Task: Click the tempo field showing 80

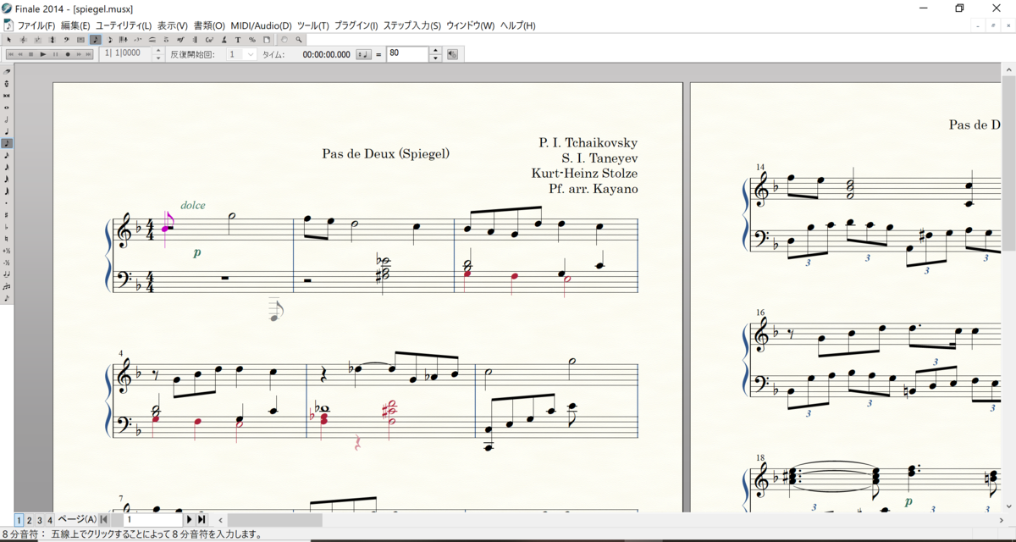Action: pyautogui.click(x=408, y=54)
